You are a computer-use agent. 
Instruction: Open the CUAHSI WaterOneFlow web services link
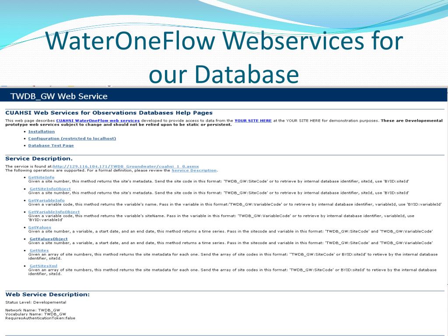[x=98, y=120]
